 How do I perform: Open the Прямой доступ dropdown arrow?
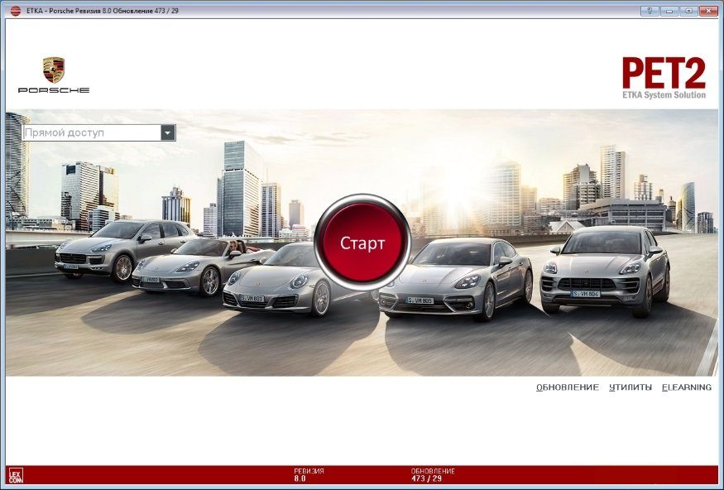pos(168,132)
